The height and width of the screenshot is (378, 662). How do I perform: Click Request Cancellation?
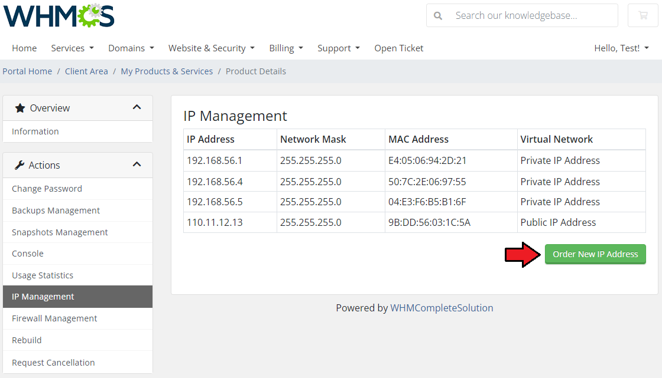tap(77, 363)
